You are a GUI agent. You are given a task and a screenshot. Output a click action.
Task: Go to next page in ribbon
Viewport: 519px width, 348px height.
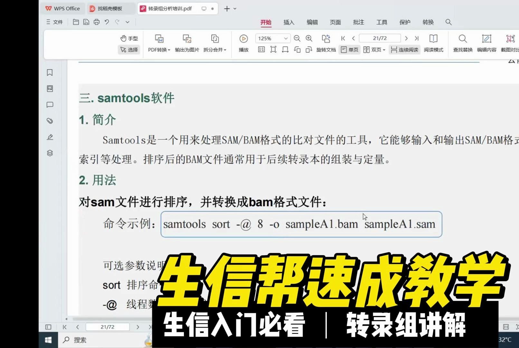tap(406, 38)
